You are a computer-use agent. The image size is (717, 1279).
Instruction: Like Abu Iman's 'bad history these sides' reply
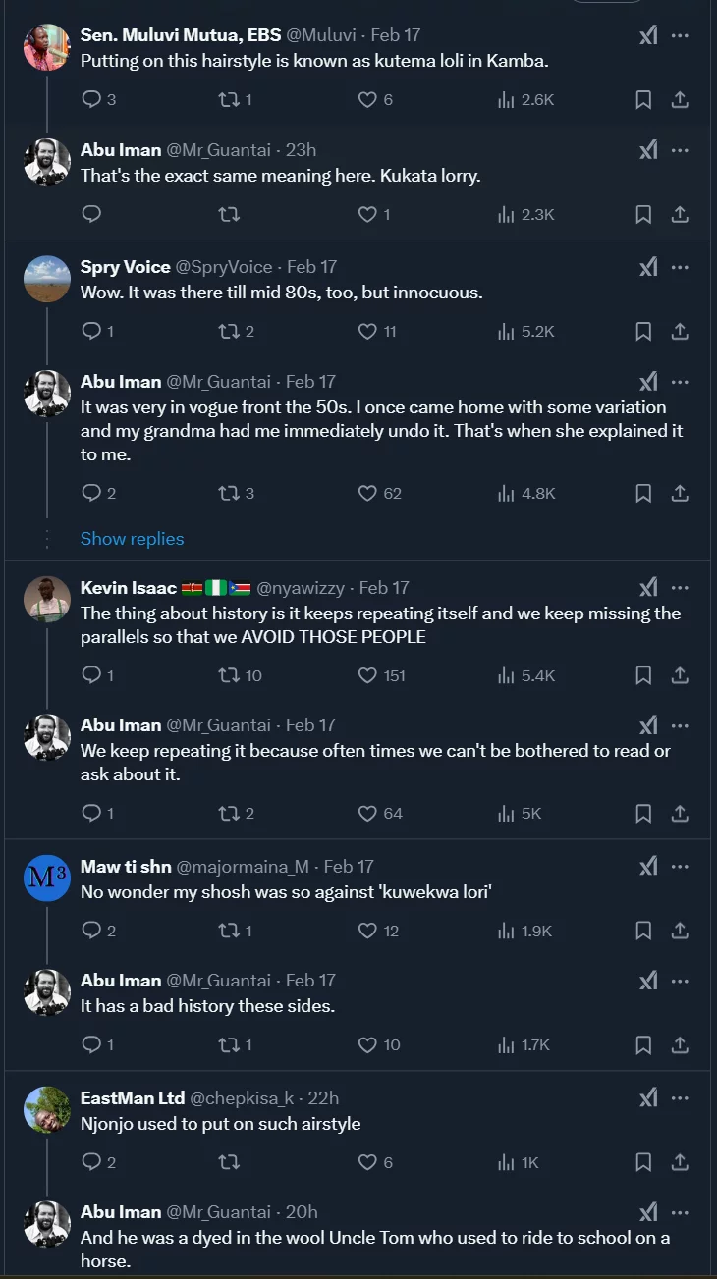point(368,1044)
